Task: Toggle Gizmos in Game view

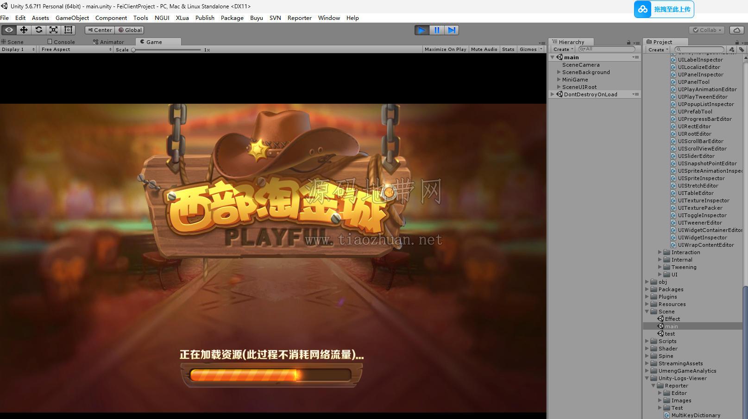Action: coord(528,50)
